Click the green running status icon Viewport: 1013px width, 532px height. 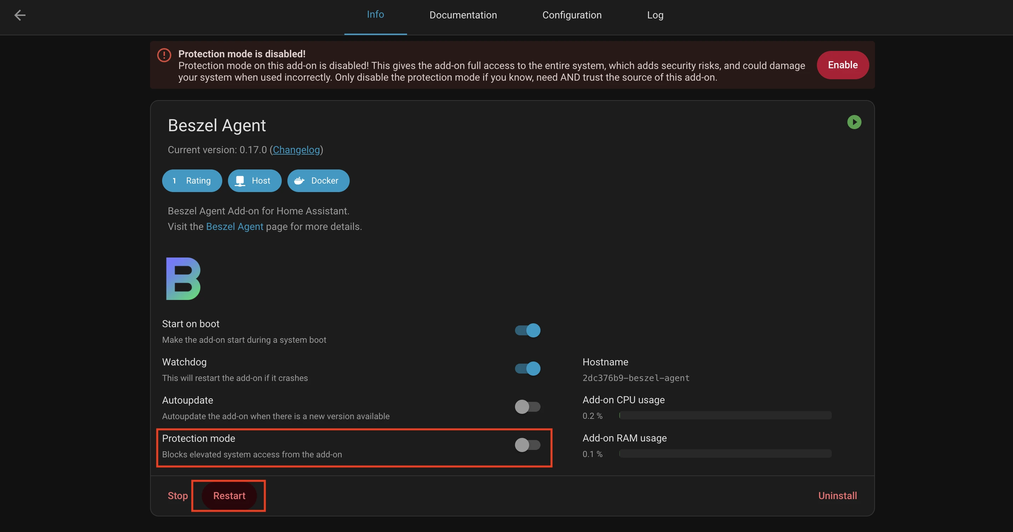[x=854, y=122]
